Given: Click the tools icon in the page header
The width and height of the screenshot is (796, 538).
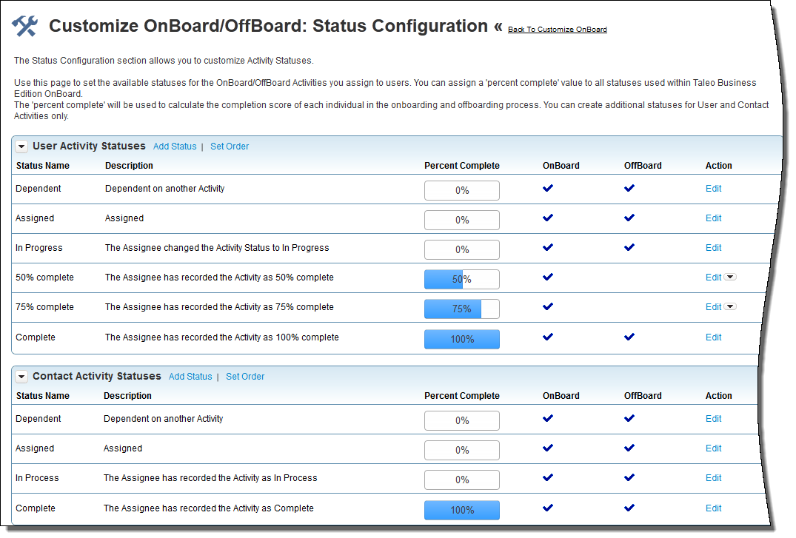Looking at the screenshot, I should [x=25, y=24].
